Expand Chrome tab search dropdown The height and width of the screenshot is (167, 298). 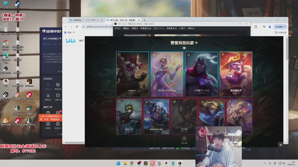tap(65, 20)
